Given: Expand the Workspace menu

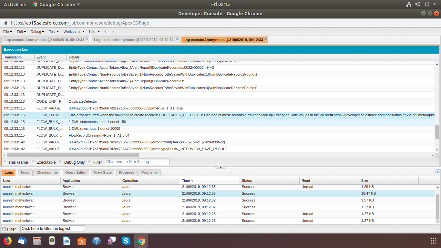Looking at the screenshot, I should point(74,32).
